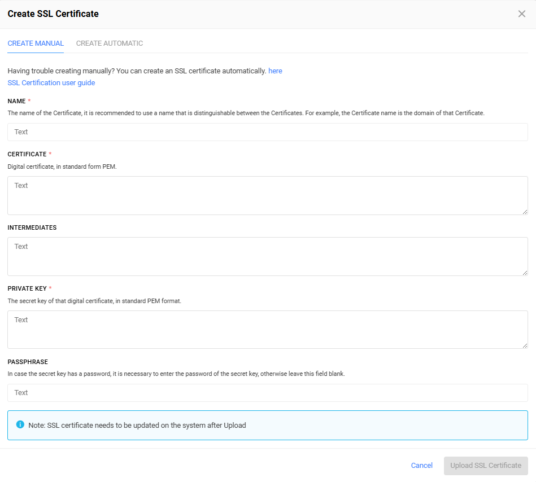This screenshot has height=482, width=536.
Task: Open the "here" automatic creation link
Action: [275, 71]
